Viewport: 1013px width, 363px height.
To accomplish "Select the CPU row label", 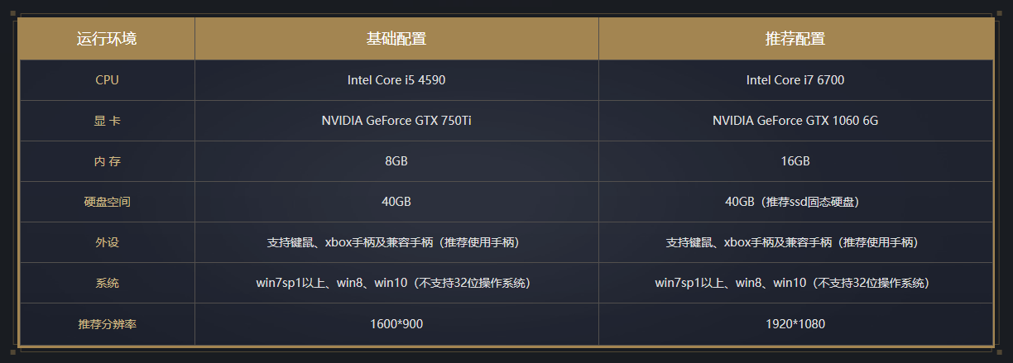I will 107,80.
